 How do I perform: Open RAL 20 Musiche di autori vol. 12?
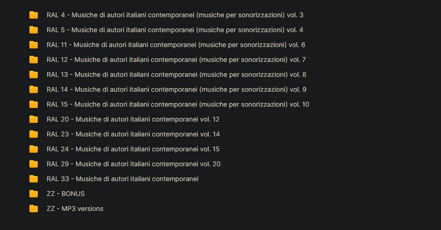133,119
